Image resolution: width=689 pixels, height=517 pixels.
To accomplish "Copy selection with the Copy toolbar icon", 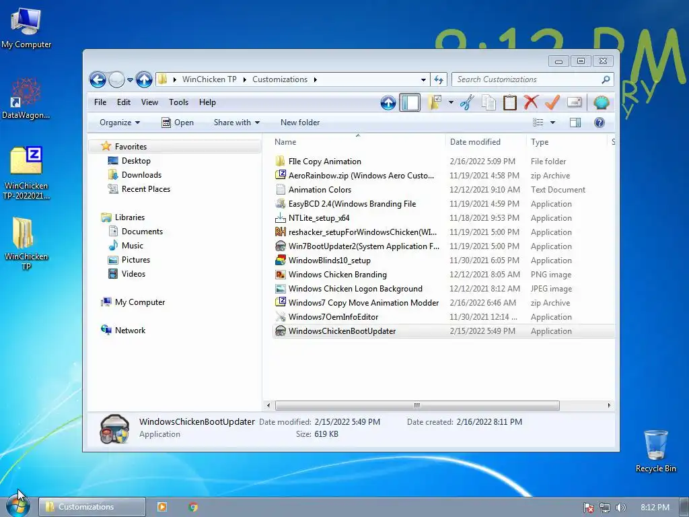I will click(x=488, y=102).
